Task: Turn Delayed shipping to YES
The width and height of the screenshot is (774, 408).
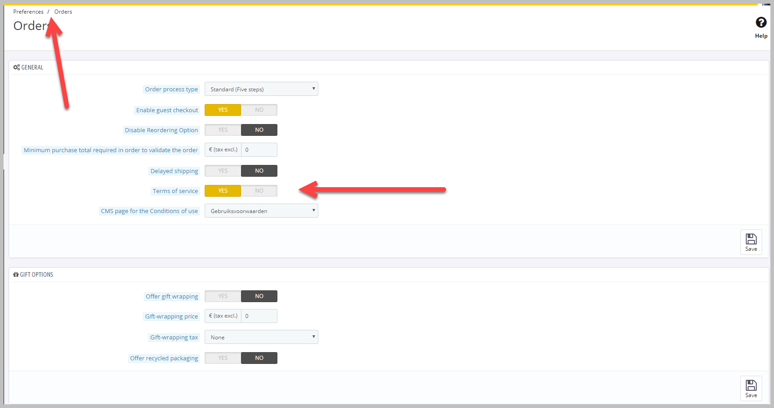Action: click(x=223, y=171)
